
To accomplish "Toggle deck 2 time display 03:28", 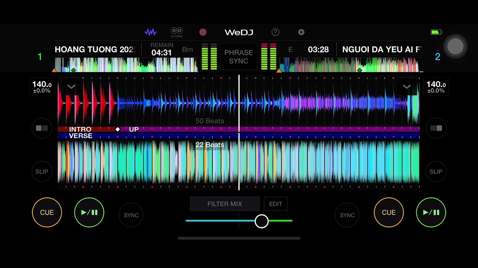I will click(x=318, y=50).
